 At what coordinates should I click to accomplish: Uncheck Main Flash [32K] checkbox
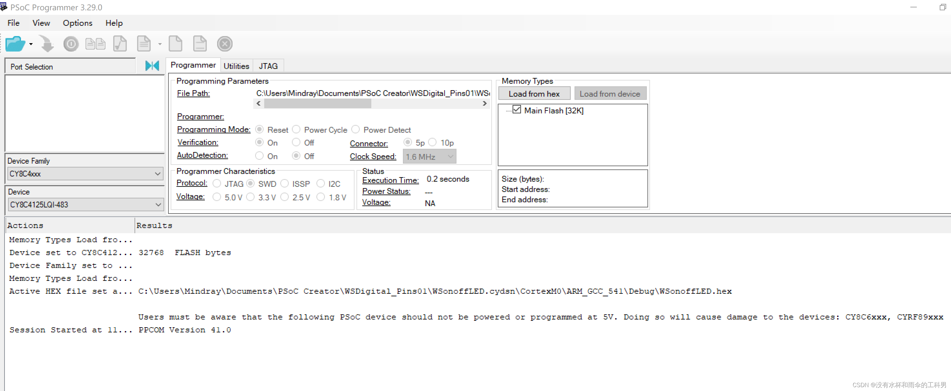(x=517, y=110)
